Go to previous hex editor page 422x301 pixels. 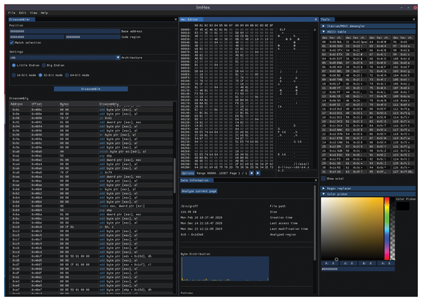pyautogui.click(x=251, y=173)
